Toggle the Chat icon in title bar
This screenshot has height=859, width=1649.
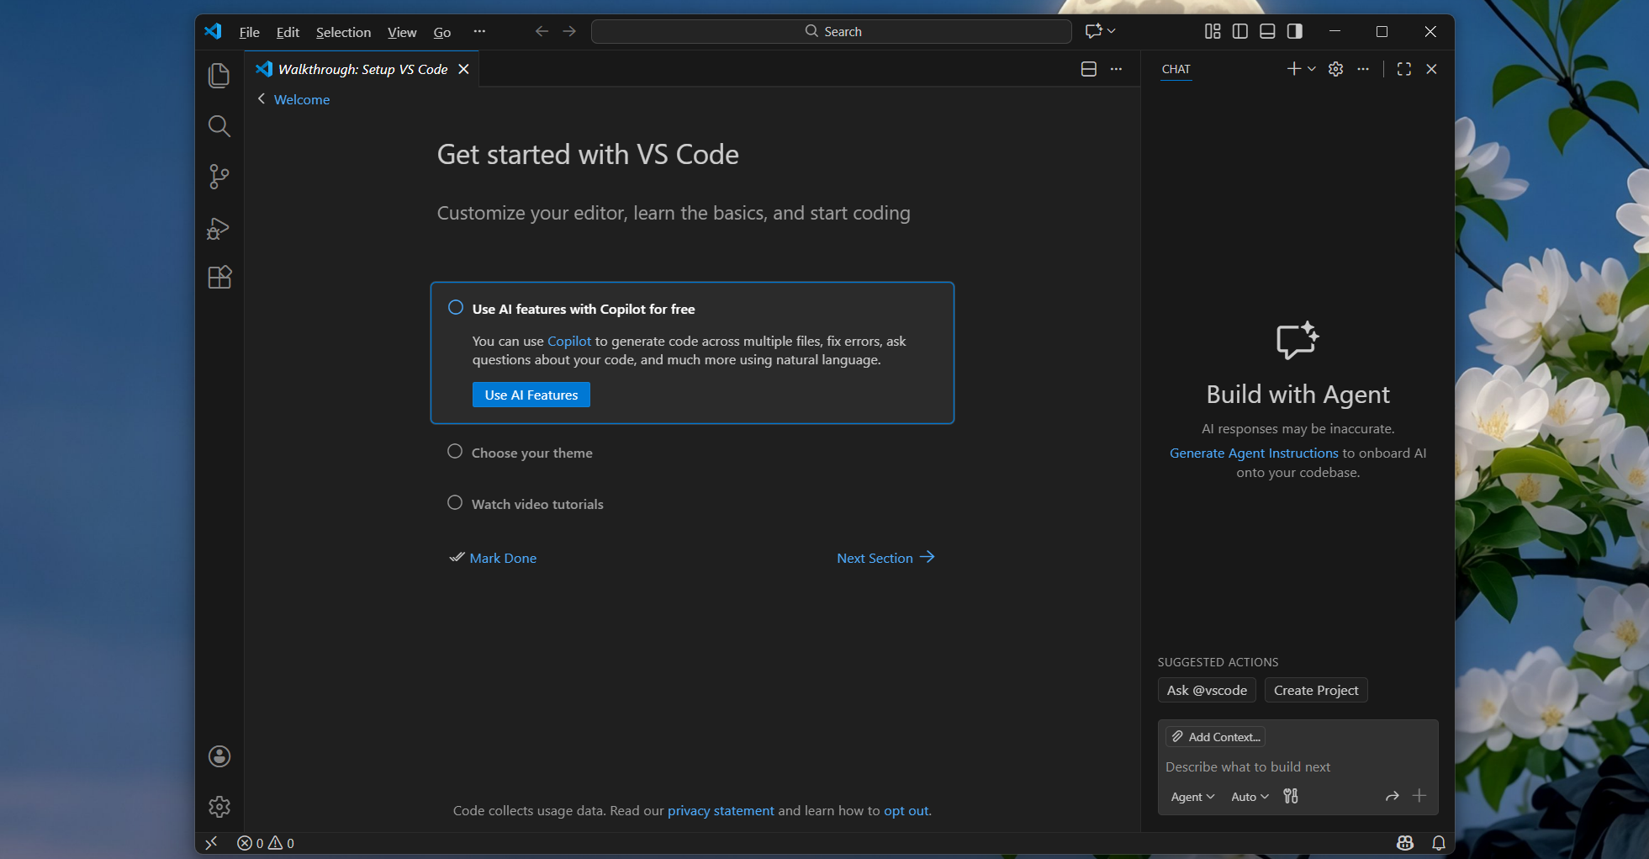[1093, 31]
